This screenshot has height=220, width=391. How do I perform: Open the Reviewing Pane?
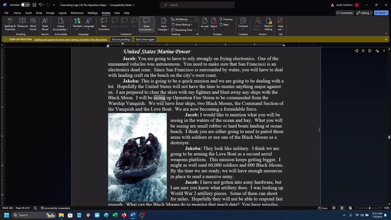pos(182,30)
